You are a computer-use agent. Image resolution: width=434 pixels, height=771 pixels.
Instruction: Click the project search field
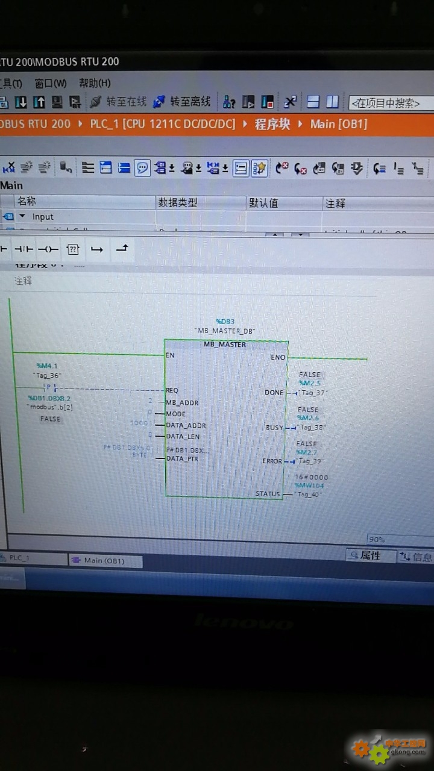coord(391,103)
